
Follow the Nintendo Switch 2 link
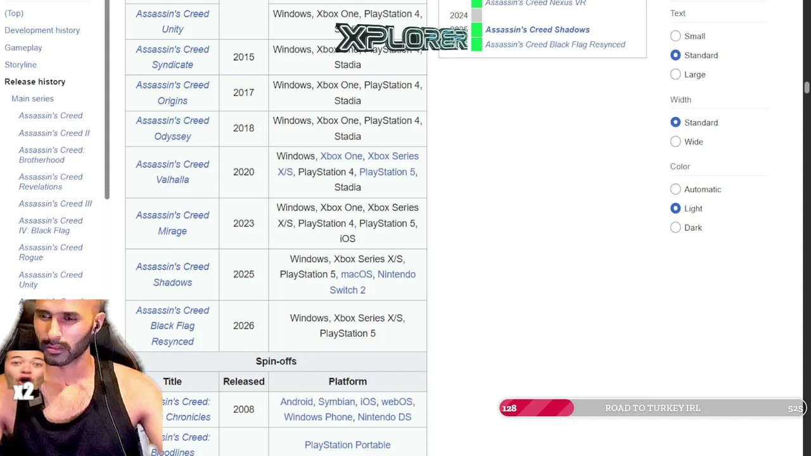click(x=373, y=282)
